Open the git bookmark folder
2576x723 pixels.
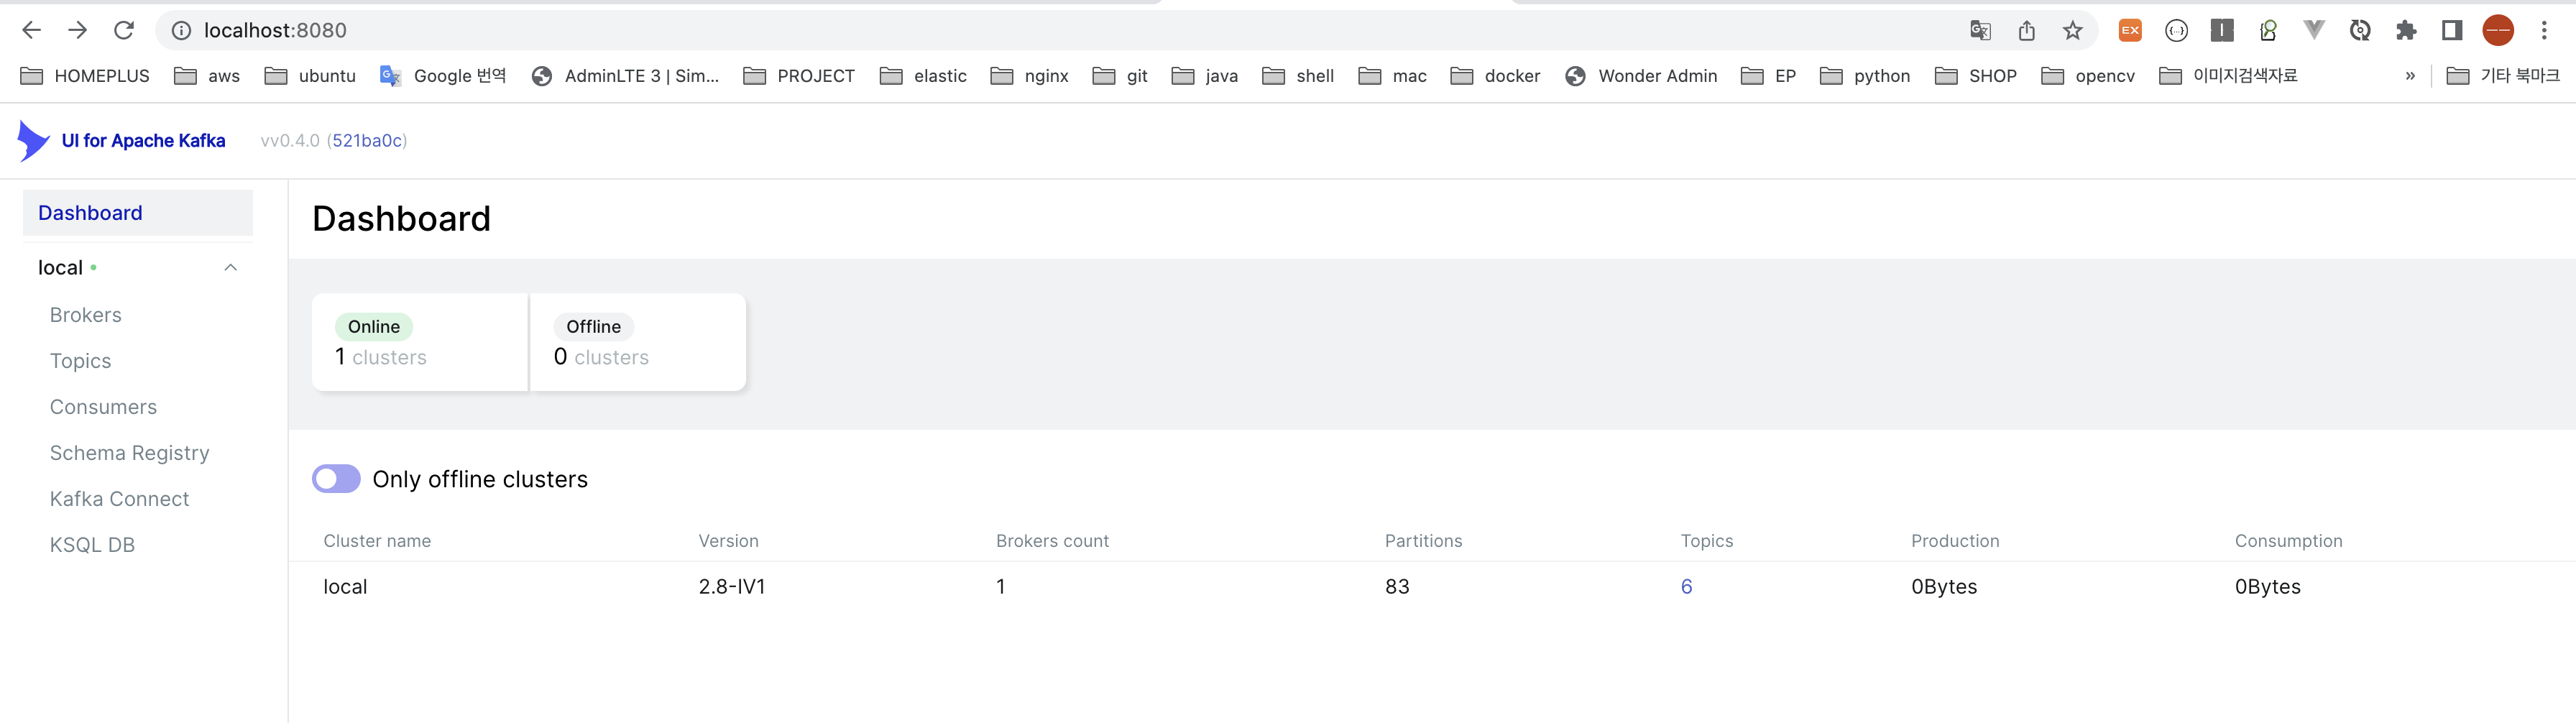(1120, 76)
